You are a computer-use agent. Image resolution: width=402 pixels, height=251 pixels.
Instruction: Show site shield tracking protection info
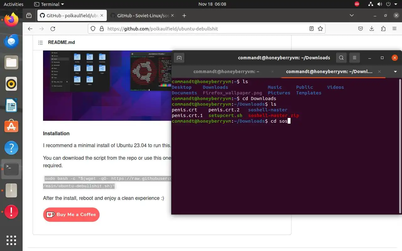point(93,29)
